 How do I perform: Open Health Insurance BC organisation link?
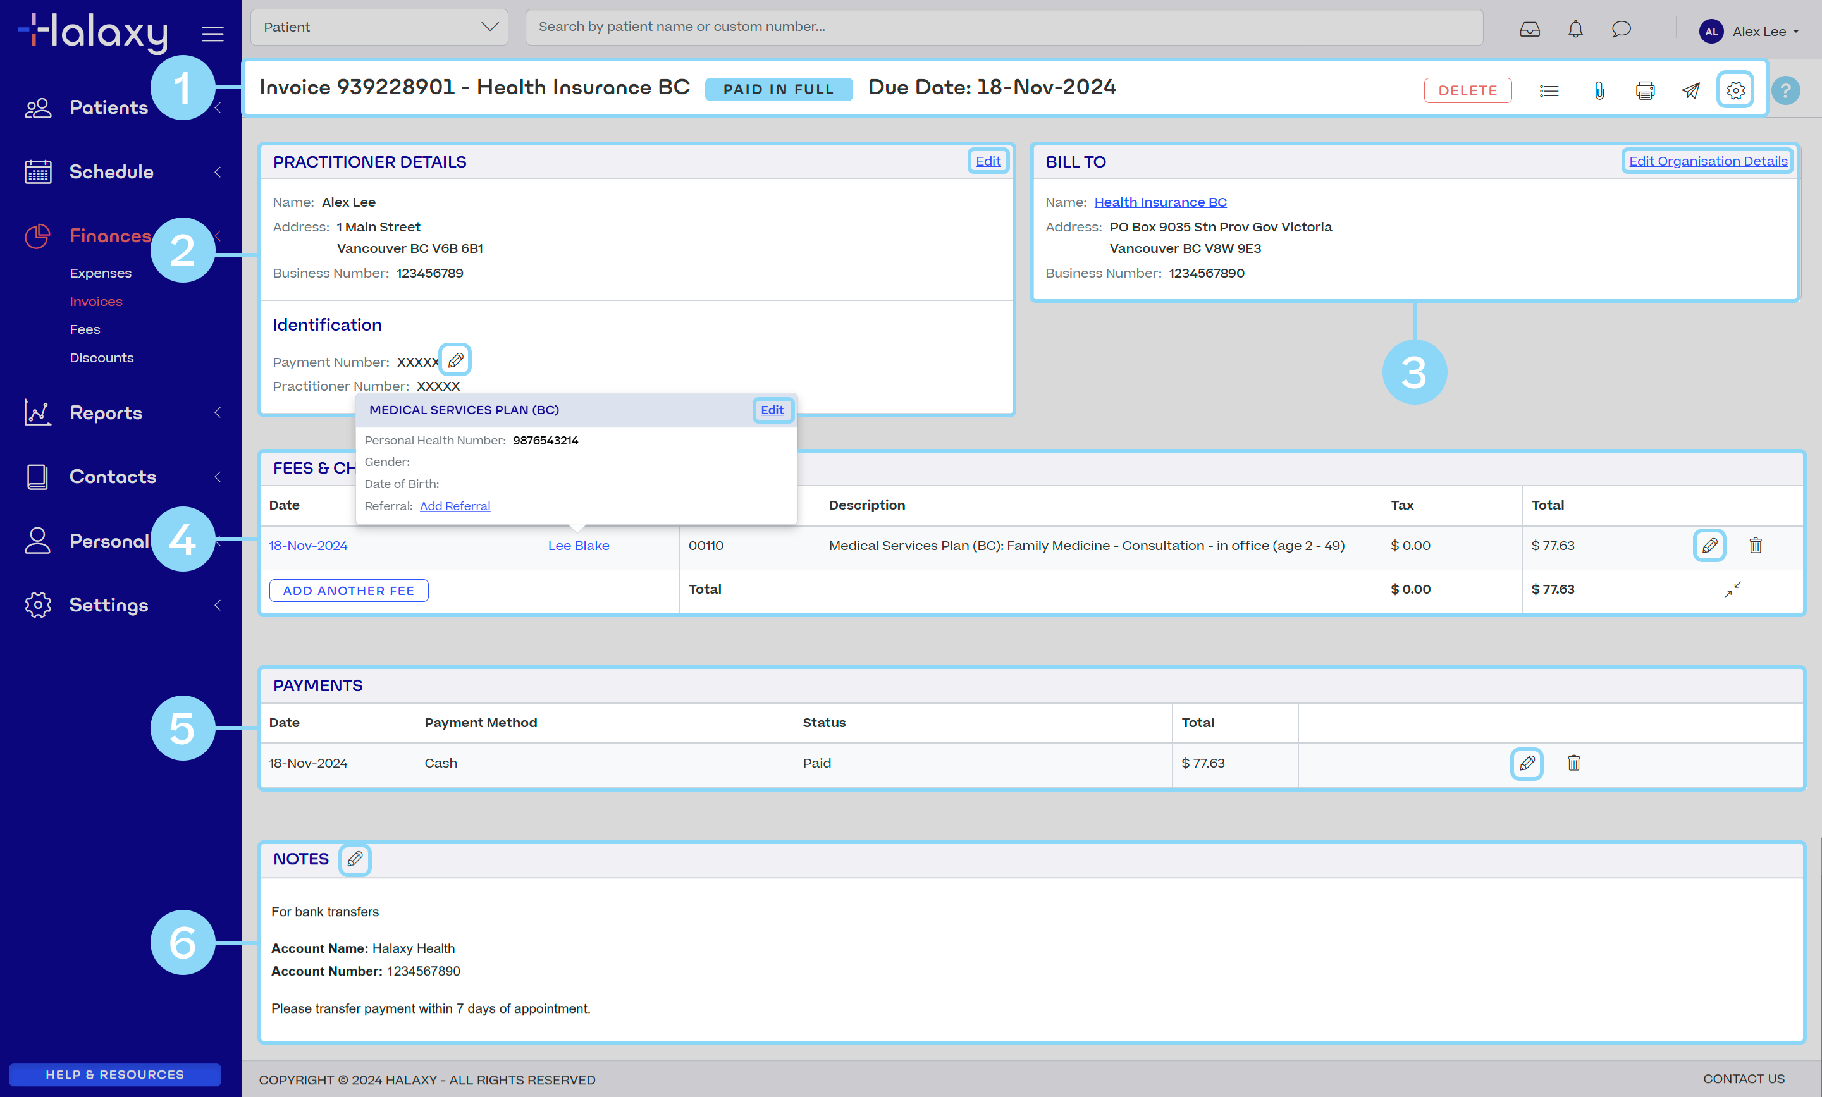click(x=1160, y=202)
